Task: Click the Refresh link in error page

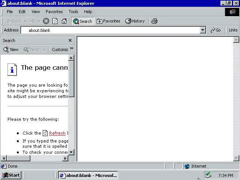Action: coord(57,133)
